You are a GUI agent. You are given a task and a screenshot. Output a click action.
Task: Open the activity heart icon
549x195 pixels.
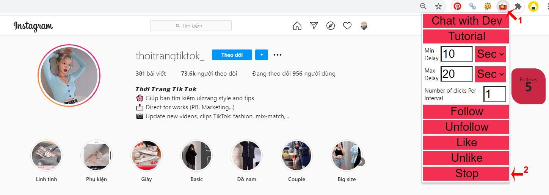tap(347, 26)
